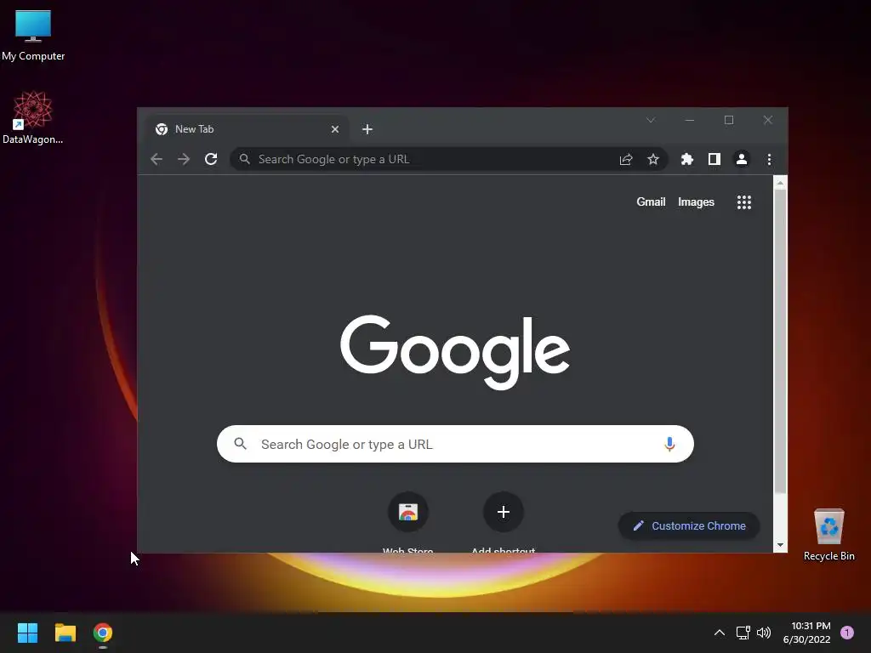
Task: Open Chrome's side panel
Action: 714,159
